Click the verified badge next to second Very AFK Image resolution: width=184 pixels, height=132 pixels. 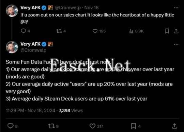point(44,44)
